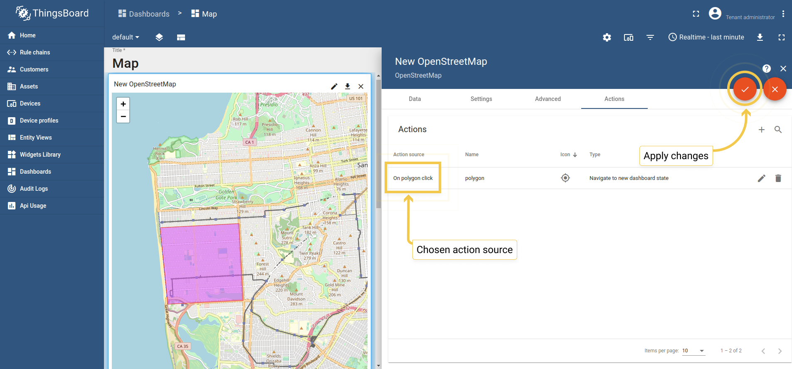Sort by Type column header

595,155
